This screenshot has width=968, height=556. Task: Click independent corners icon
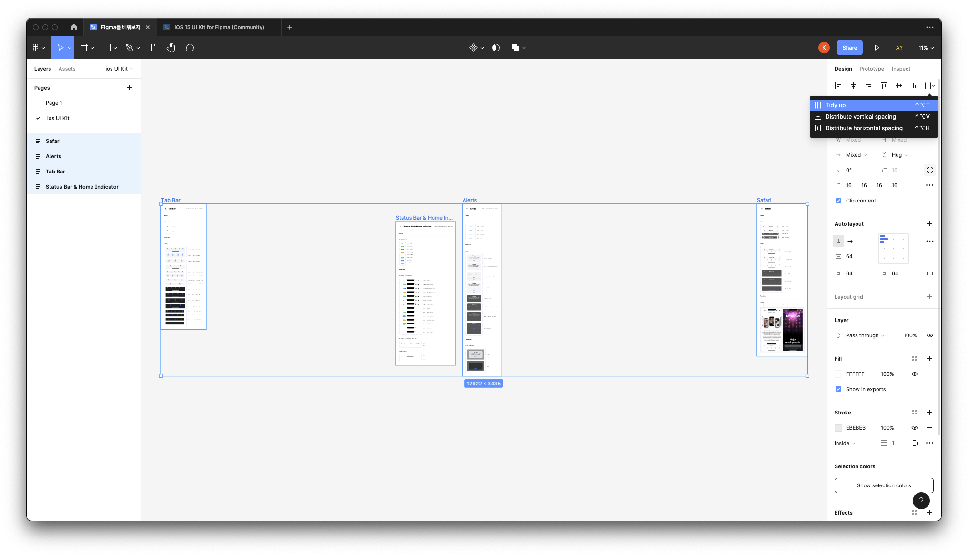point(929,170)
